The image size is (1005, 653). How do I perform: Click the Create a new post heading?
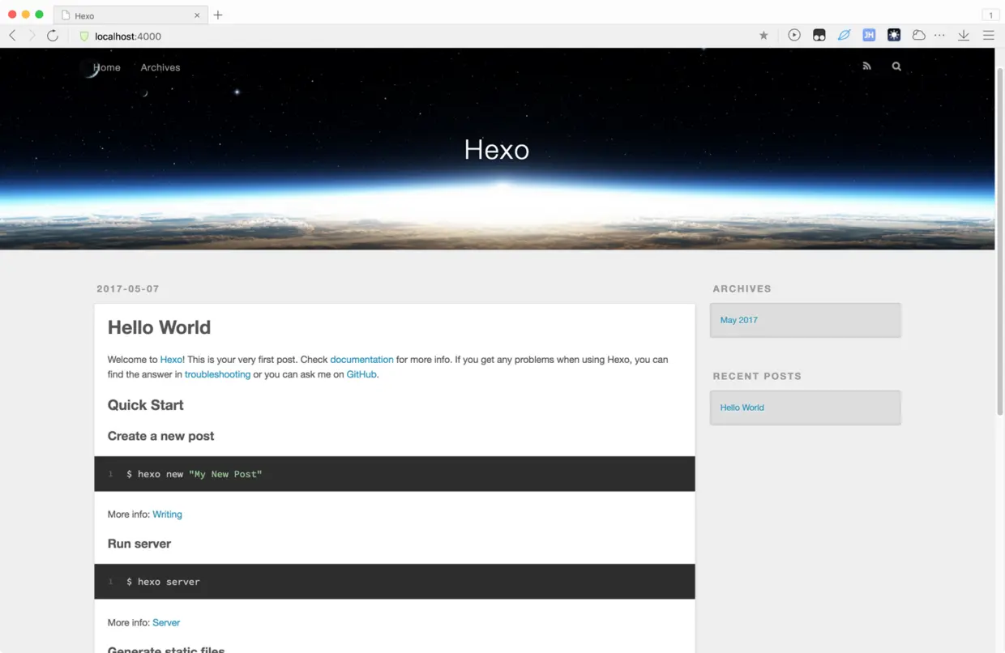(161, 436)
